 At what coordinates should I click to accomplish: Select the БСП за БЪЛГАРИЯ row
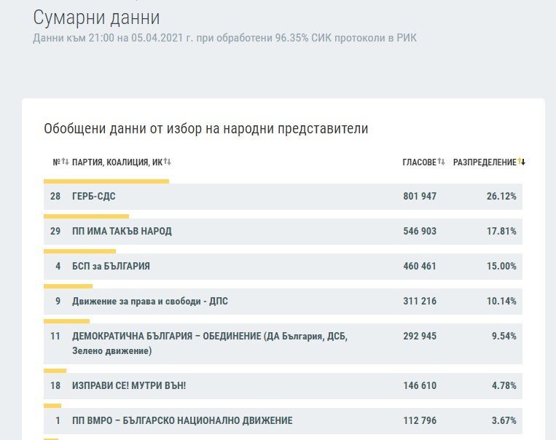[283, 267]
